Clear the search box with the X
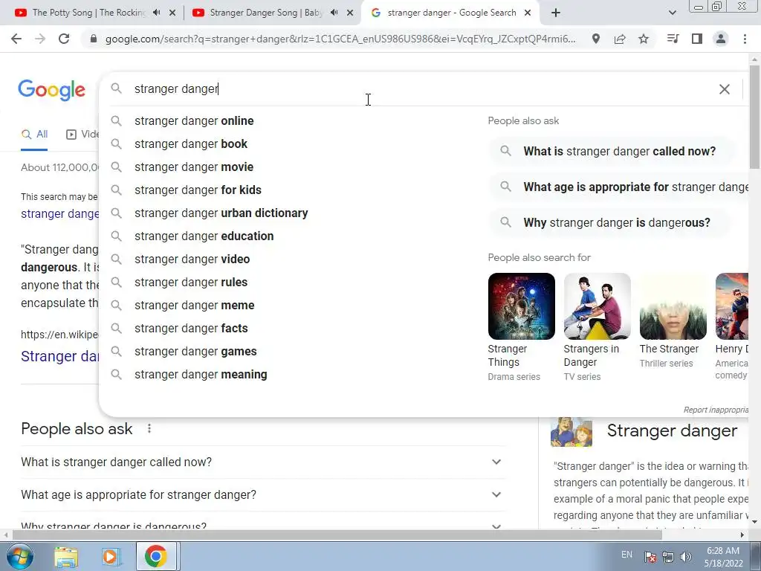 [x=724, y=89]
